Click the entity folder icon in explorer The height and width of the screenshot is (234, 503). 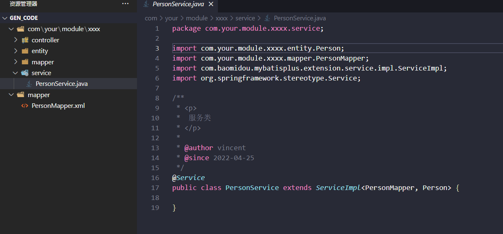[x=25, y=51]
